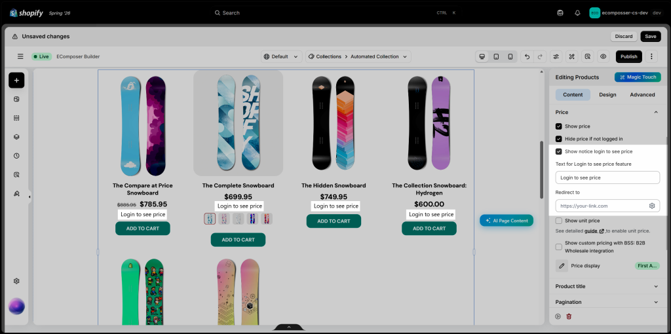Click the undo arrow icon
Image resolution: width=671 pixels, height=334 pixels.
point(527,56)
